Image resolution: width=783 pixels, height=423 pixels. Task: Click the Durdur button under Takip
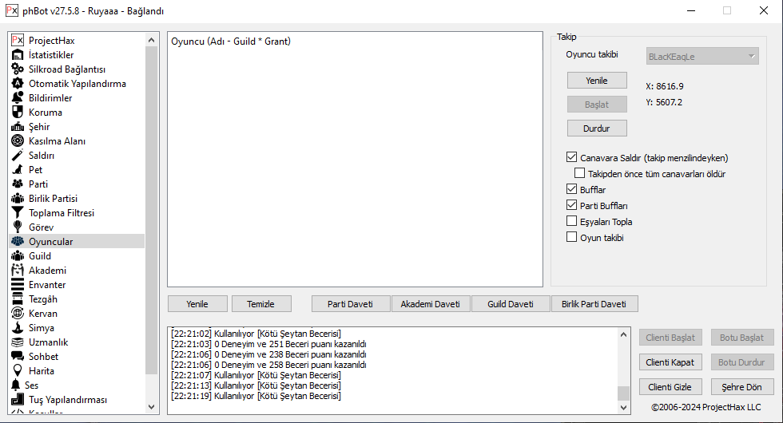pyautogui.click(x=597, y=128)
